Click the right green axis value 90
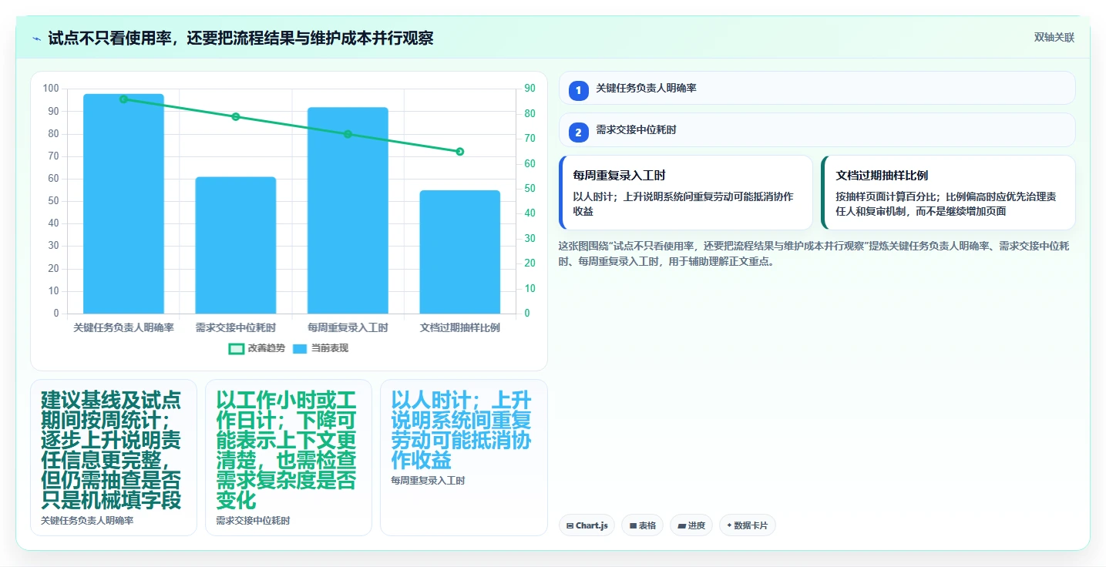The width and height of the screenshot is (1106, 567). (530, 89)
